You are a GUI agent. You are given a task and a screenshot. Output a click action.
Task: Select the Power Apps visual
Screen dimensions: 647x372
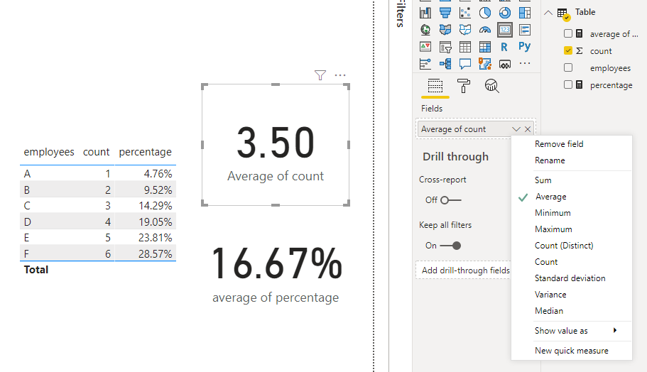click(505, 64)
